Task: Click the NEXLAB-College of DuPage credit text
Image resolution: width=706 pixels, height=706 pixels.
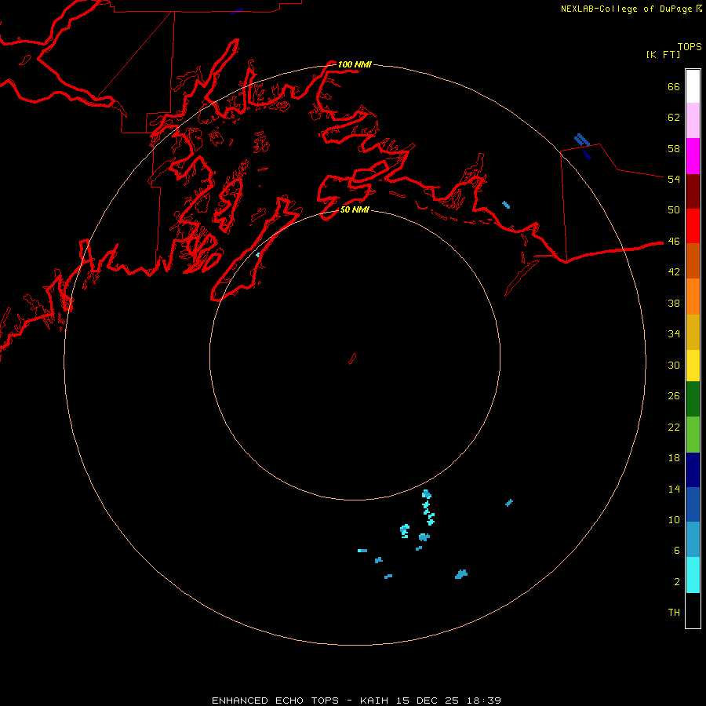Action: [x=631, y=9]
